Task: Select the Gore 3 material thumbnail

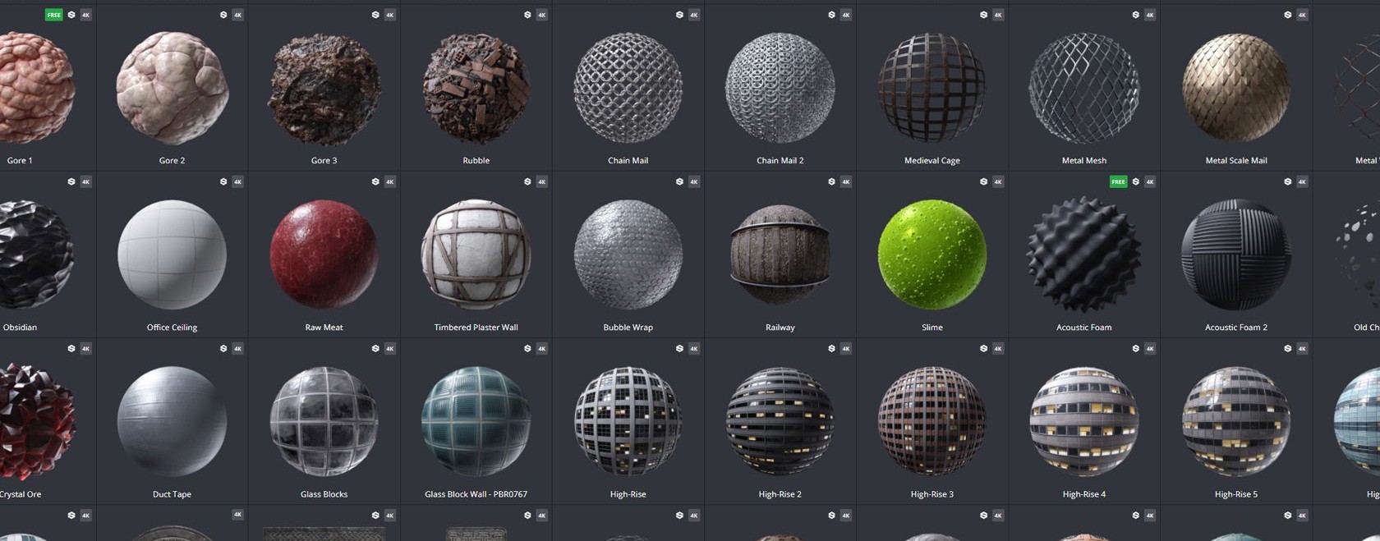Action: tap(324, 88)
